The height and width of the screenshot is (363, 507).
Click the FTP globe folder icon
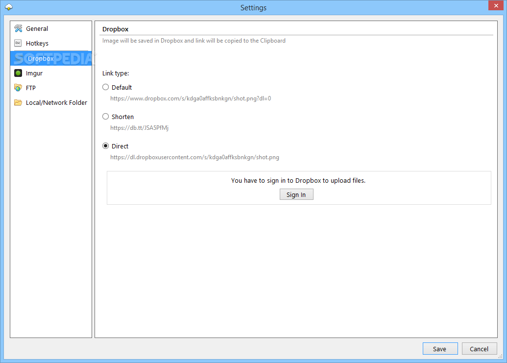click(18, 88)
